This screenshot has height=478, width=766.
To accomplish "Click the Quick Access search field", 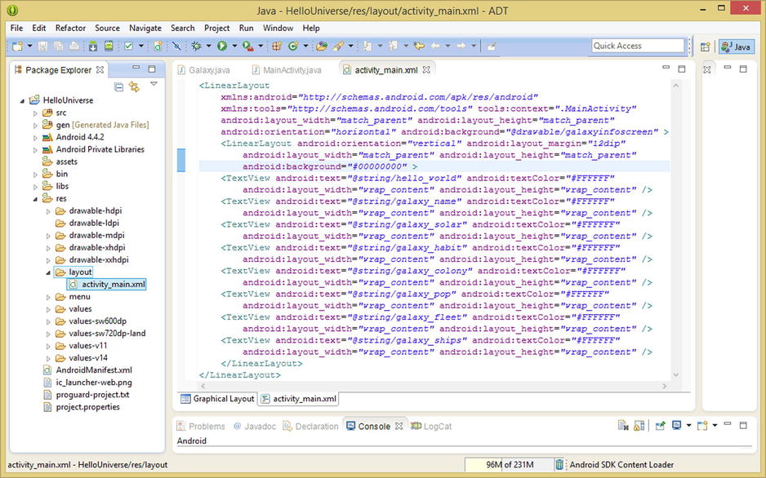I will [x=639, y=46].
